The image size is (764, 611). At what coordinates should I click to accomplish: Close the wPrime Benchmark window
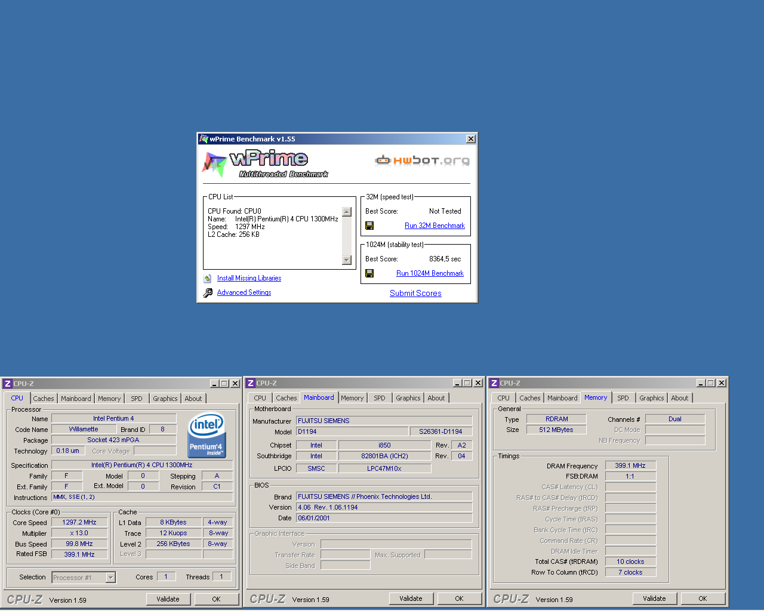[x=471, y=139]
